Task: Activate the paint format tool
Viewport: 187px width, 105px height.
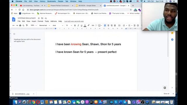Action: click(27, 25)
